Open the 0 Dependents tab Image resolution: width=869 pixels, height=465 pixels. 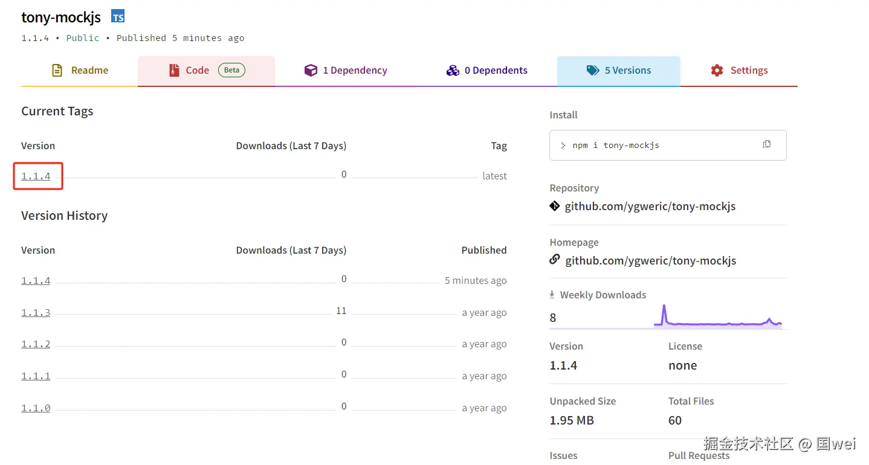[x=487, y=71]
